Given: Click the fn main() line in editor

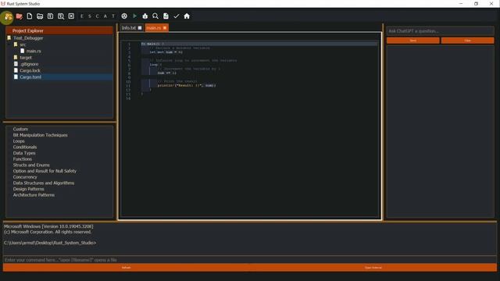Looking at the screenshot, I should coord(152,44).
